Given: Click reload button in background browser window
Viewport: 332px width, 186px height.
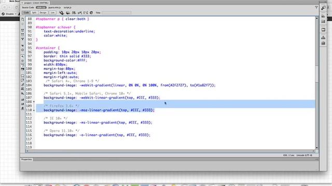Looking at the screenshot, I should (x=16, y=7).
